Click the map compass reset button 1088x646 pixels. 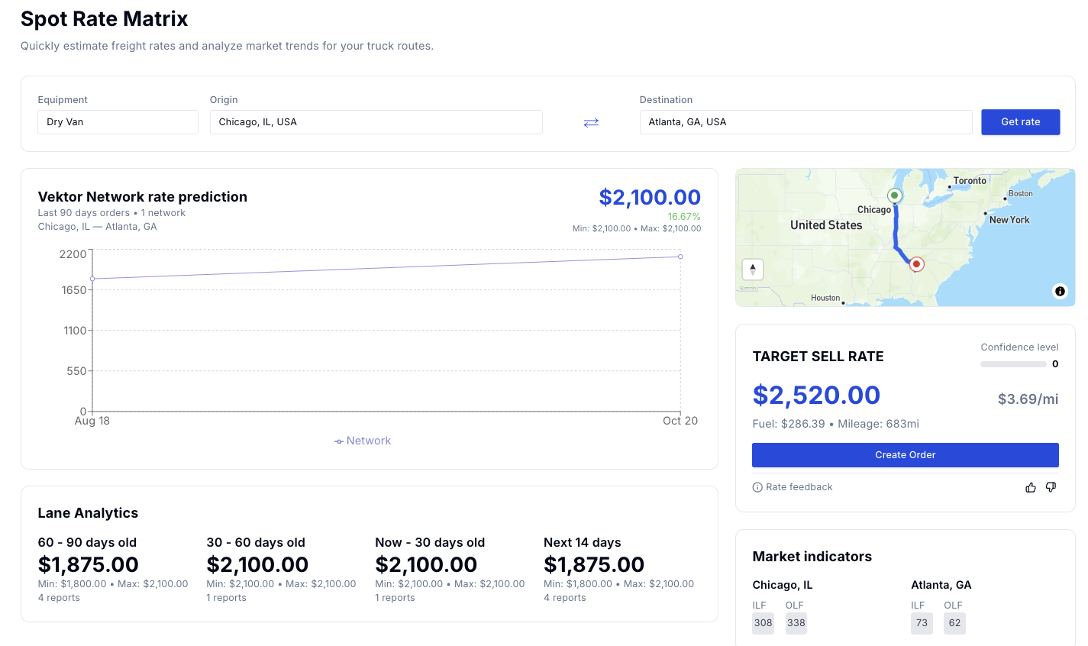tap(752, 269)
